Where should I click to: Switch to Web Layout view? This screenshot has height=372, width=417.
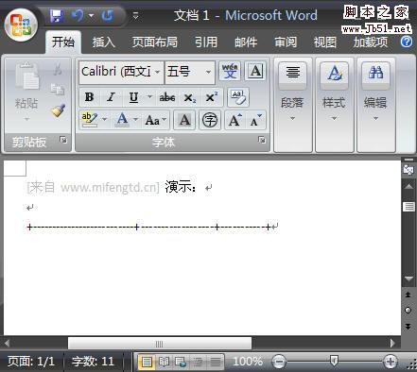coord(181,362)
